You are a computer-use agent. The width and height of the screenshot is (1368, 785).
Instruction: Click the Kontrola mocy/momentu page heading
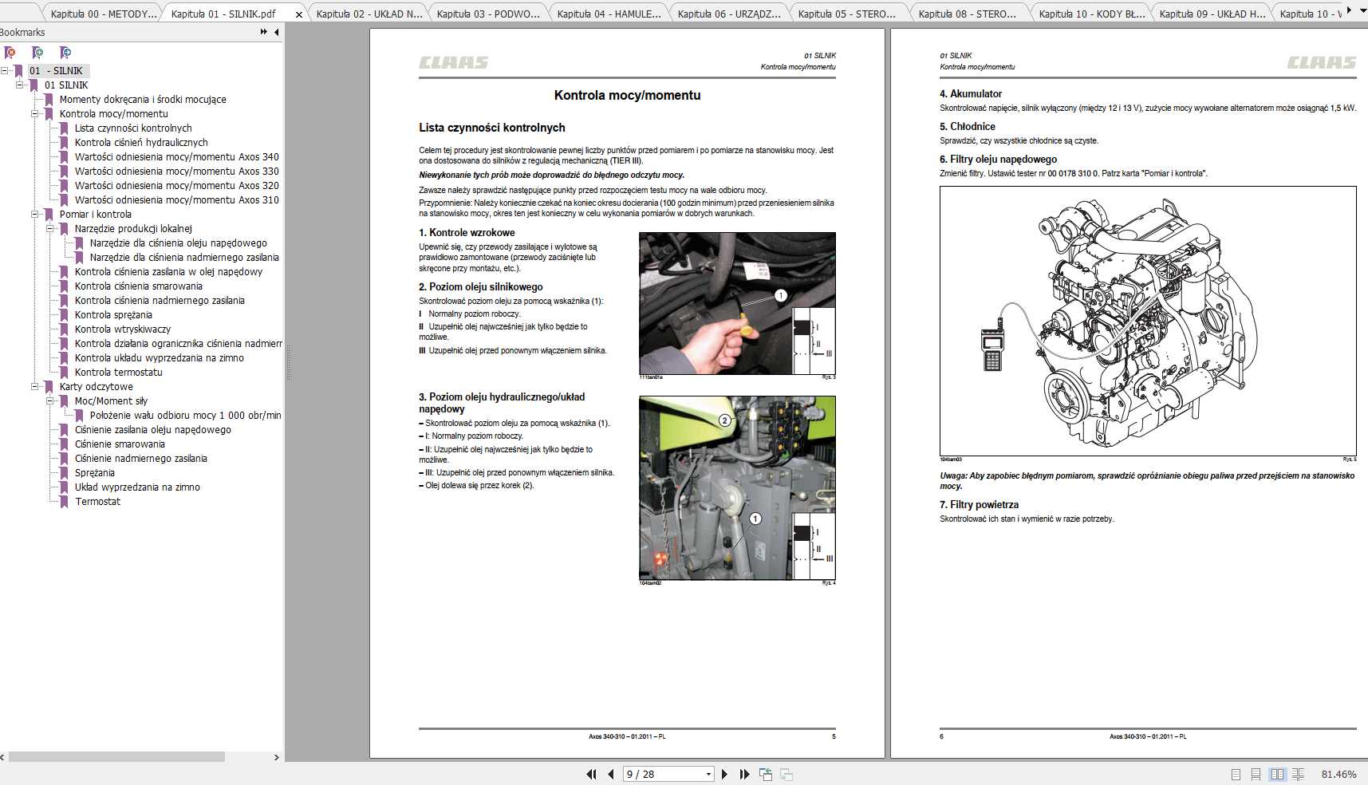[x=627, y=95]
